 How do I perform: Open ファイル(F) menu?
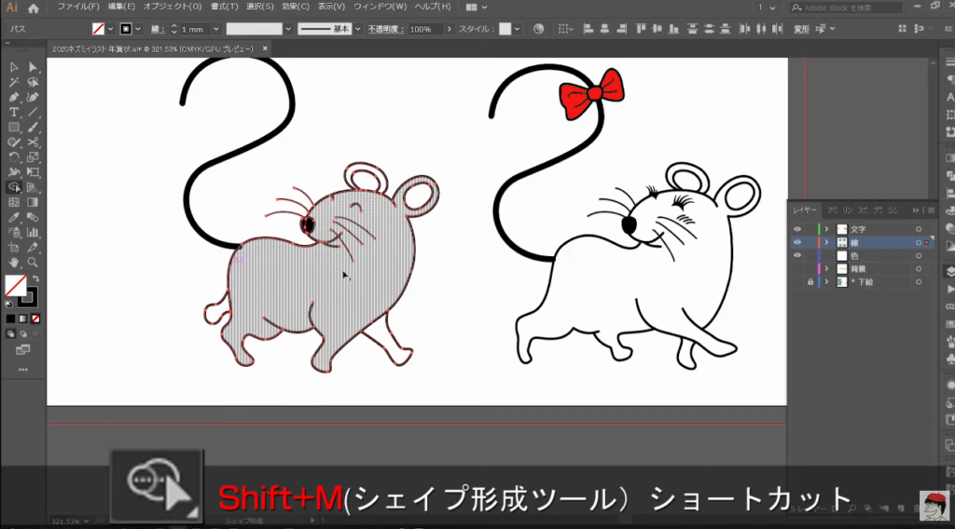coord(78,7)
